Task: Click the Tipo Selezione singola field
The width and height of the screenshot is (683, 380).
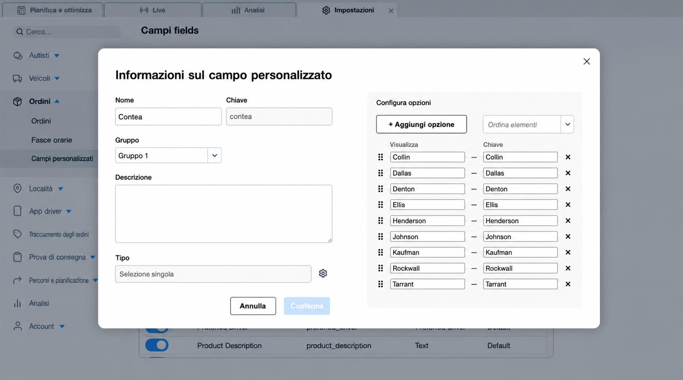Action: tap(213, 274)
